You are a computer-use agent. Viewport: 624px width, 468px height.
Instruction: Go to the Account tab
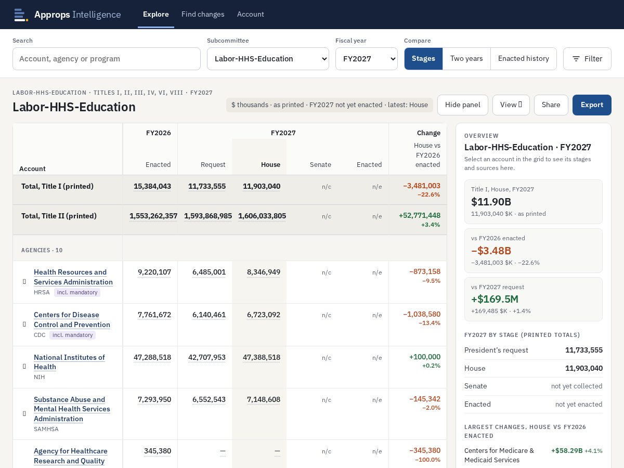[251, 15]
